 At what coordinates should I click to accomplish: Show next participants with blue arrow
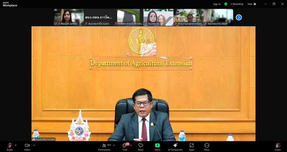coord(239,17)
